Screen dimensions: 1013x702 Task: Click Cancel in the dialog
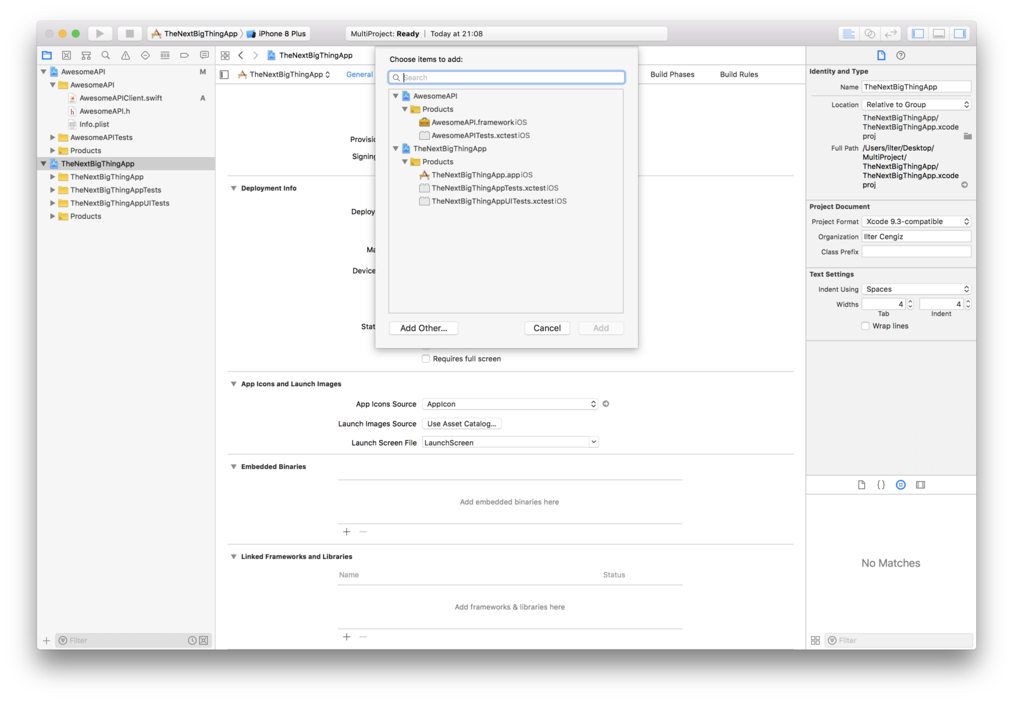click(547, 328)
